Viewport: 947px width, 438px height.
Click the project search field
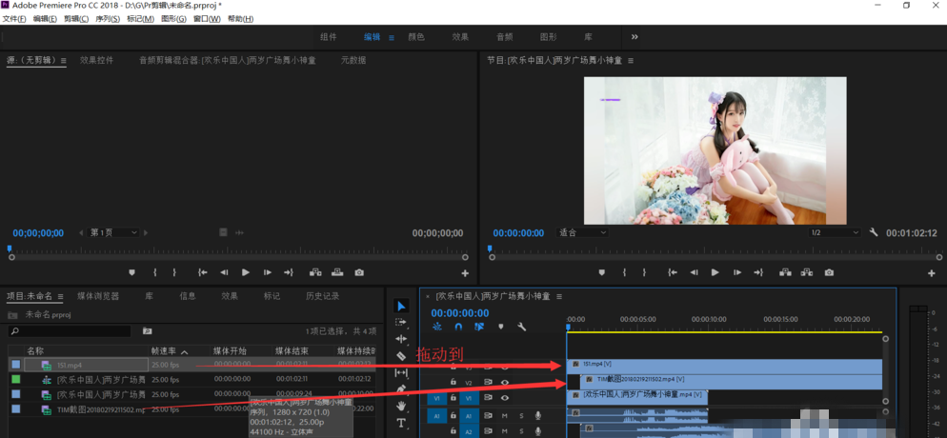point(70,331)
